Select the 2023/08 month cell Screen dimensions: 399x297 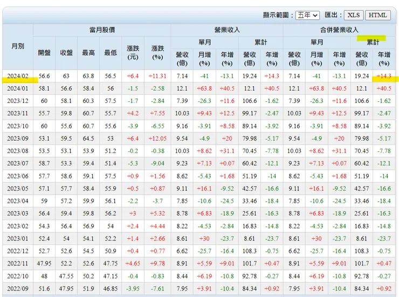18,151
